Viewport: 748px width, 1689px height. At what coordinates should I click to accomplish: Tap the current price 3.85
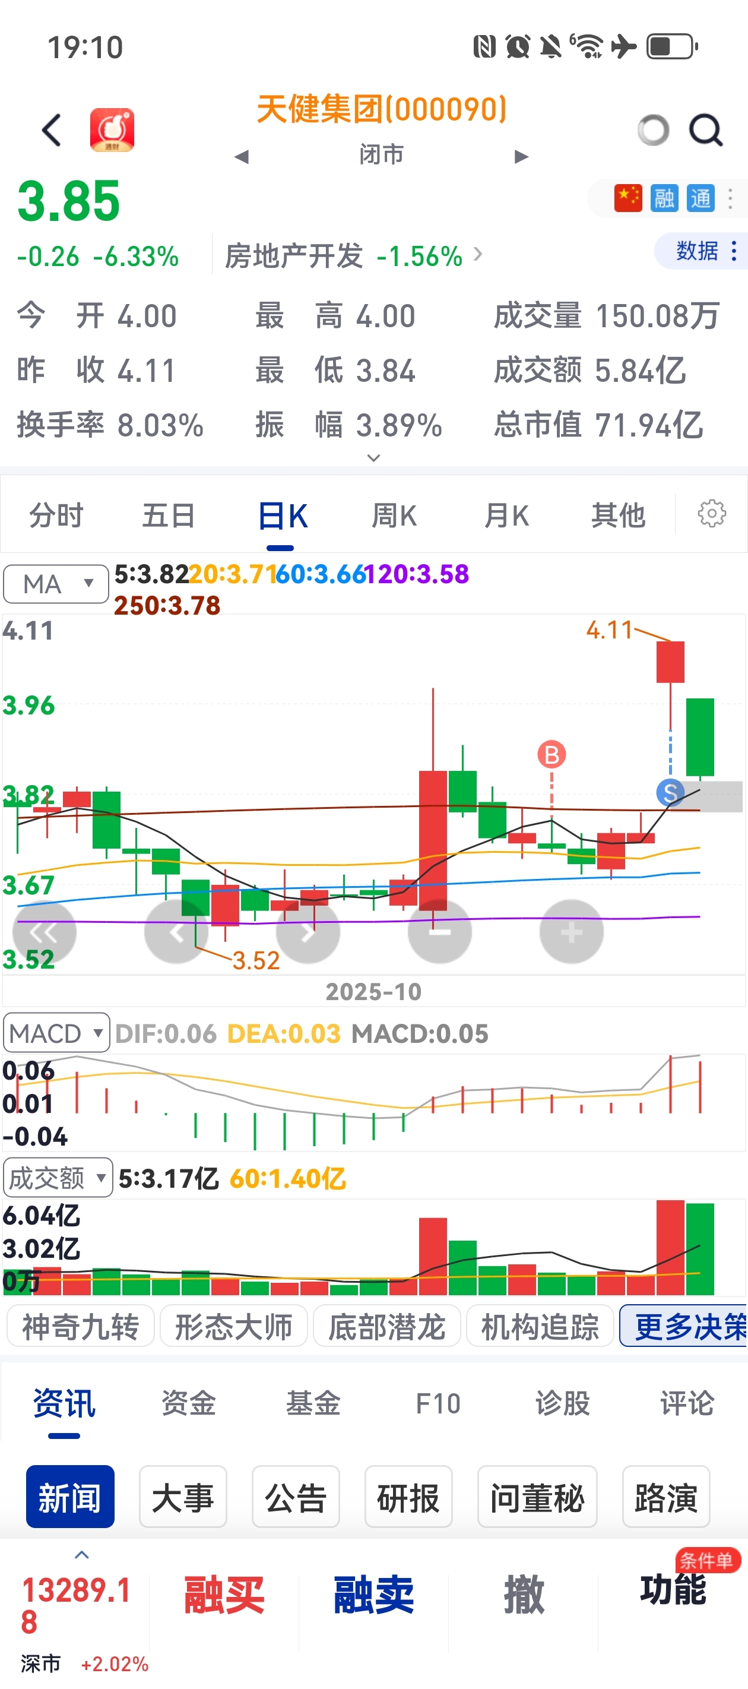point(69,201)
